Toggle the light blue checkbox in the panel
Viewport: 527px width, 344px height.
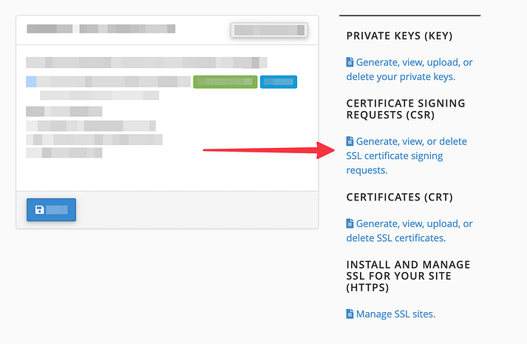click(31, 81)
